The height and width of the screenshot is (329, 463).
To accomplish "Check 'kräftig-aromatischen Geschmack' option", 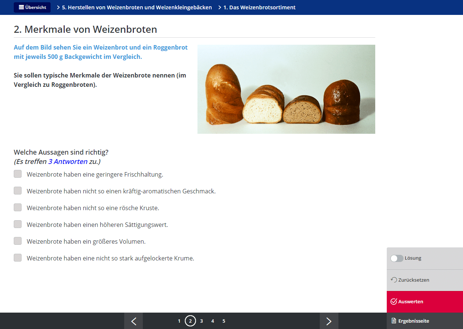I will 18,191.
